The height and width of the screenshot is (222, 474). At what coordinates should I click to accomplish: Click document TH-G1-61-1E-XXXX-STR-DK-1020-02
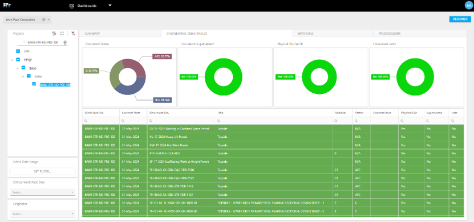point(173,211)
